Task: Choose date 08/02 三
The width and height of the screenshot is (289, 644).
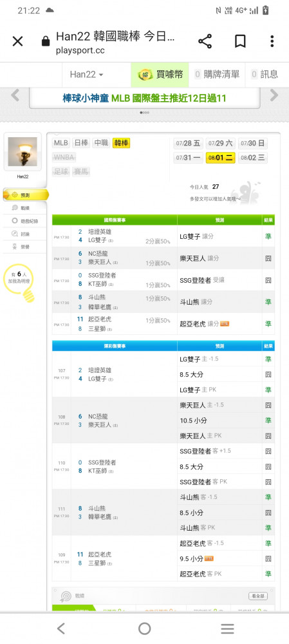Action: (253, 158)
